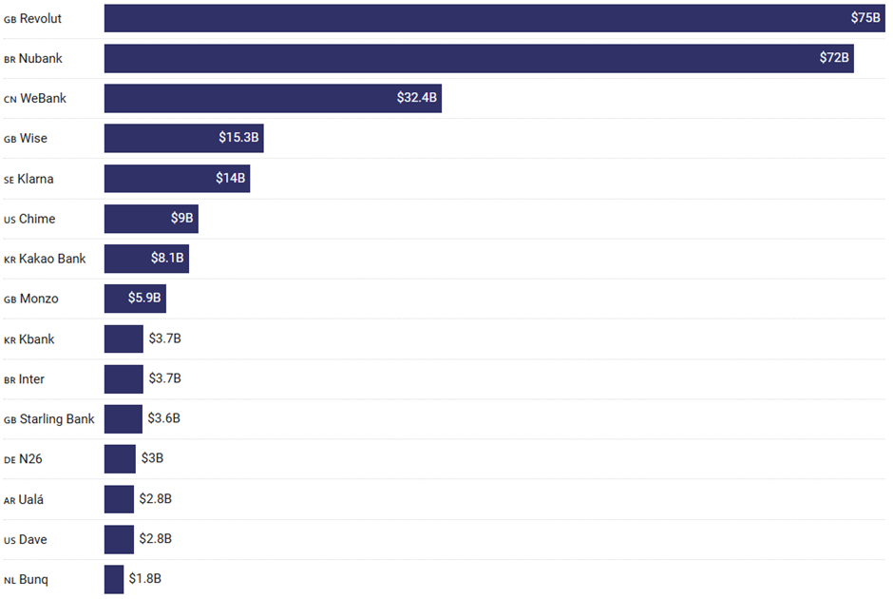Select the Monzo company name
This screenshot has height=599, width=893.
[39, 299]
